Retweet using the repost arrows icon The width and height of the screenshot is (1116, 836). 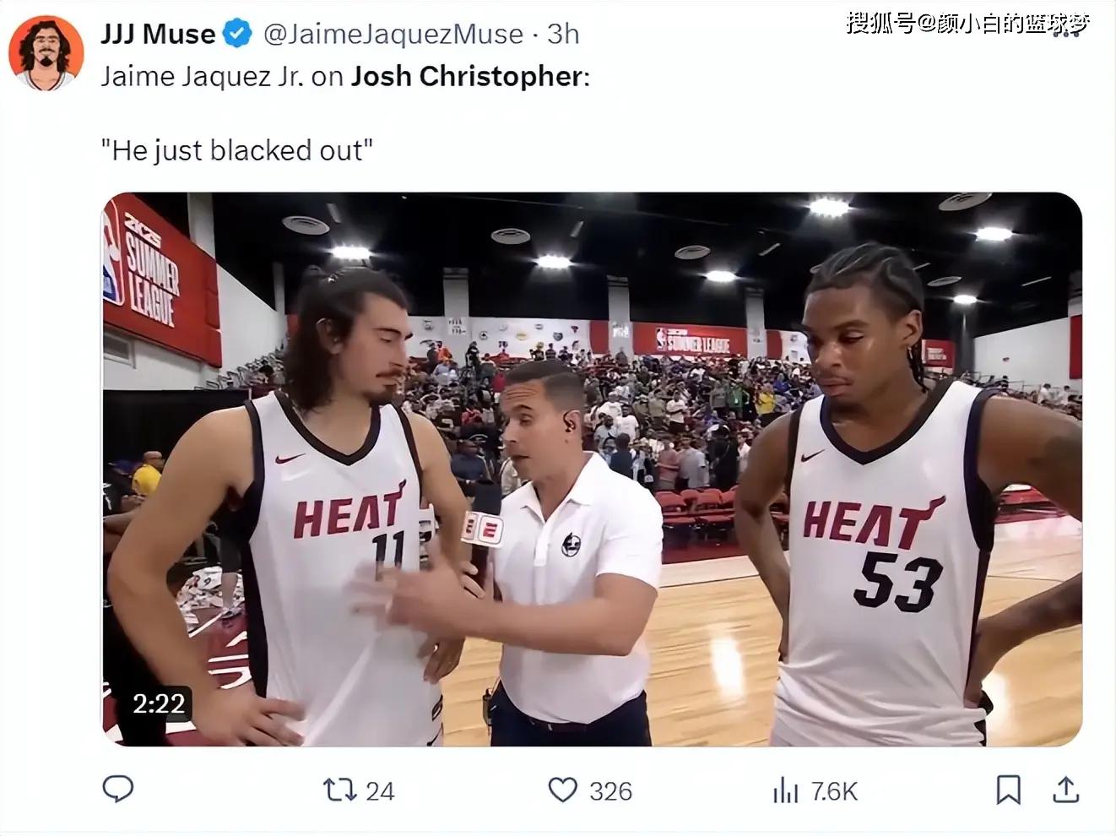[x=339, y=790]
